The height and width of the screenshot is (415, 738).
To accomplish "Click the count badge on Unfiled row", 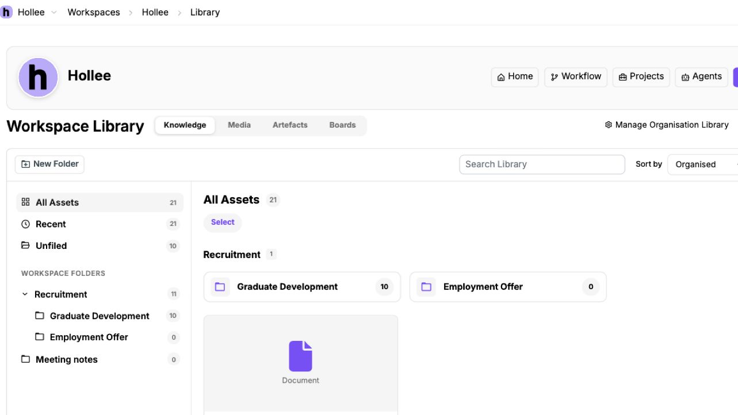I will 173,246.
